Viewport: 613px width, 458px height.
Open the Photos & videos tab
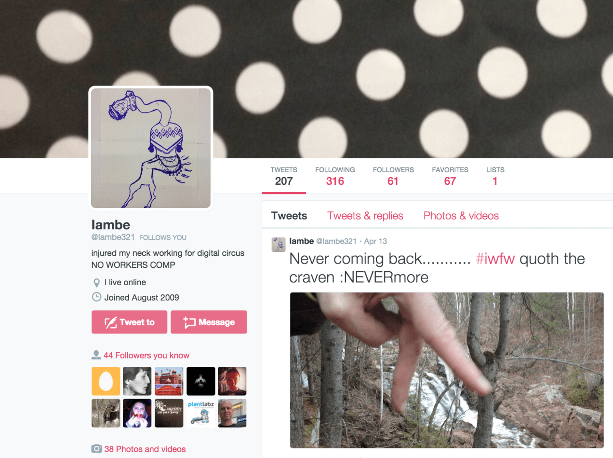(461, 216)
